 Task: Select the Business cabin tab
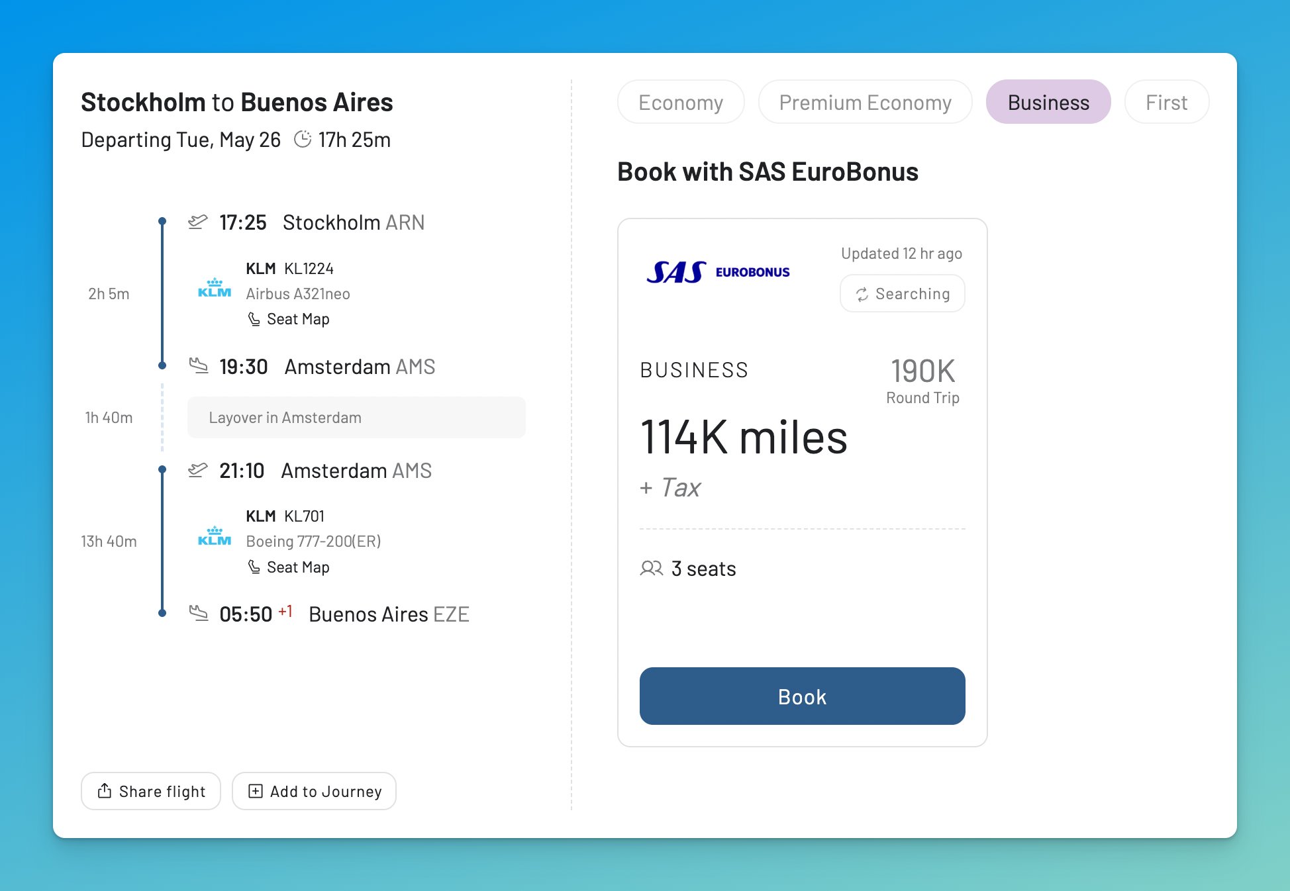[1048, 102]
